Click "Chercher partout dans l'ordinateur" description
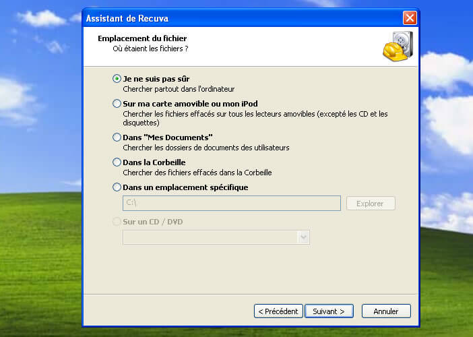The width and height of the screenshot is (473, 337). [x=179, y=89]
